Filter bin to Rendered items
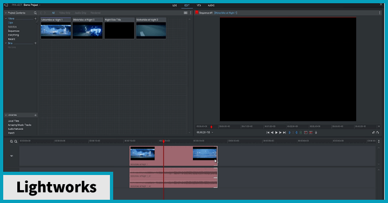 coord(95,13)
